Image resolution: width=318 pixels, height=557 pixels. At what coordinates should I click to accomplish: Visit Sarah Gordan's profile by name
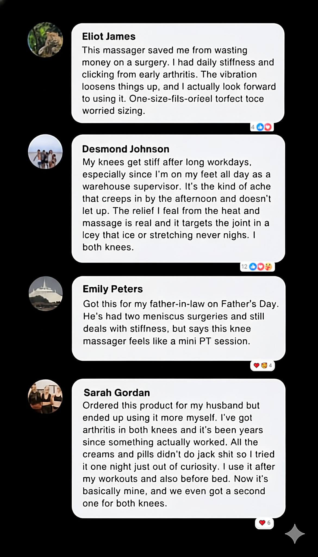point(117,393)
